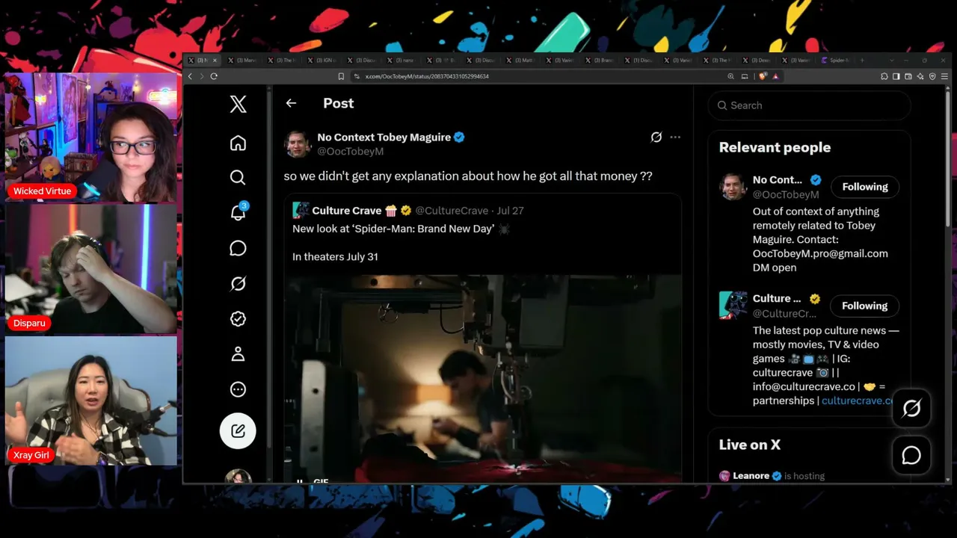Click the Relevant people heading
The image size is (957, 538).
point(775,147)
